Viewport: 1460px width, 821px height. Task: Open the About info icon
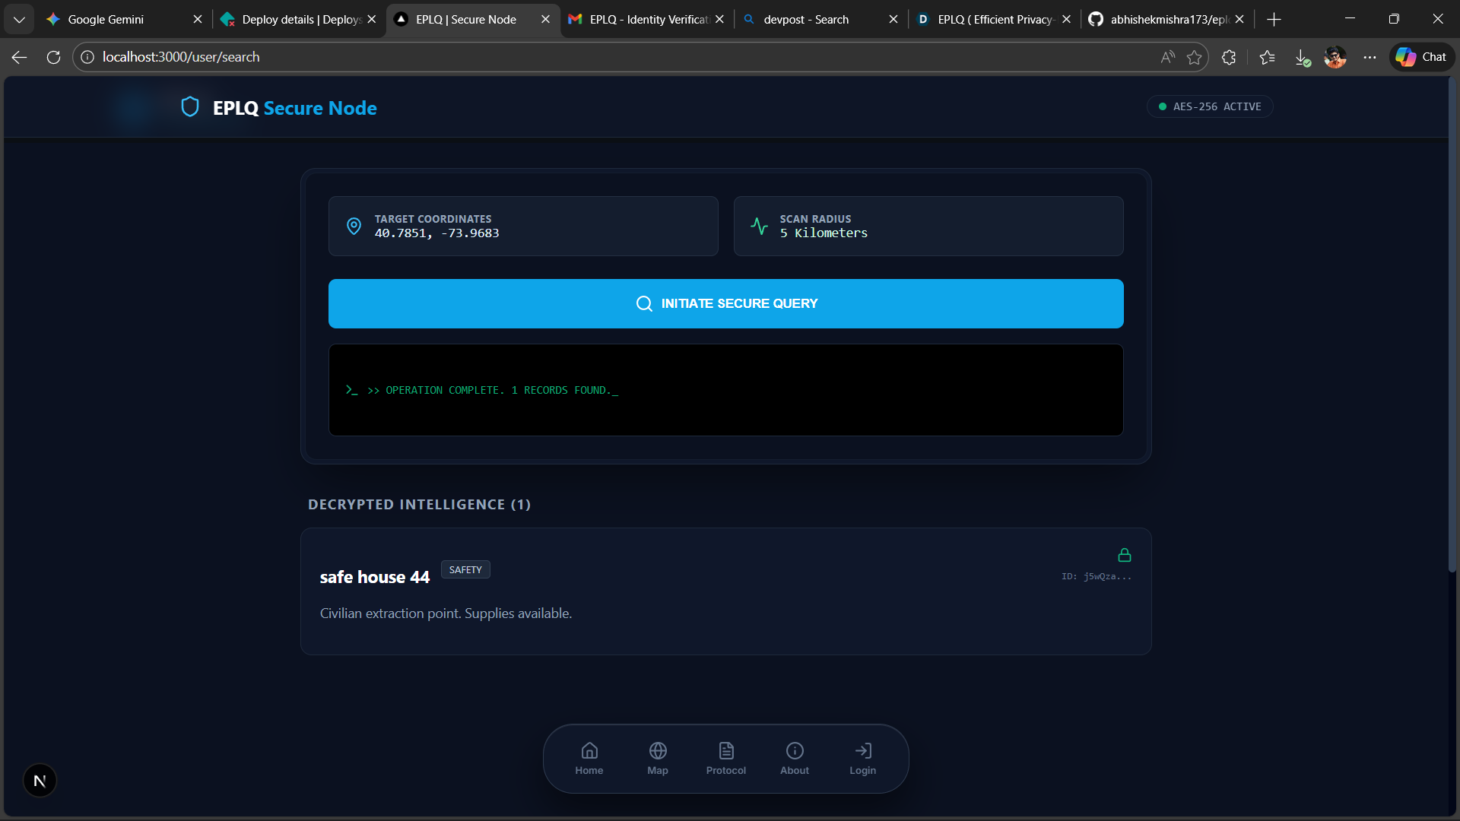[795, 751]
